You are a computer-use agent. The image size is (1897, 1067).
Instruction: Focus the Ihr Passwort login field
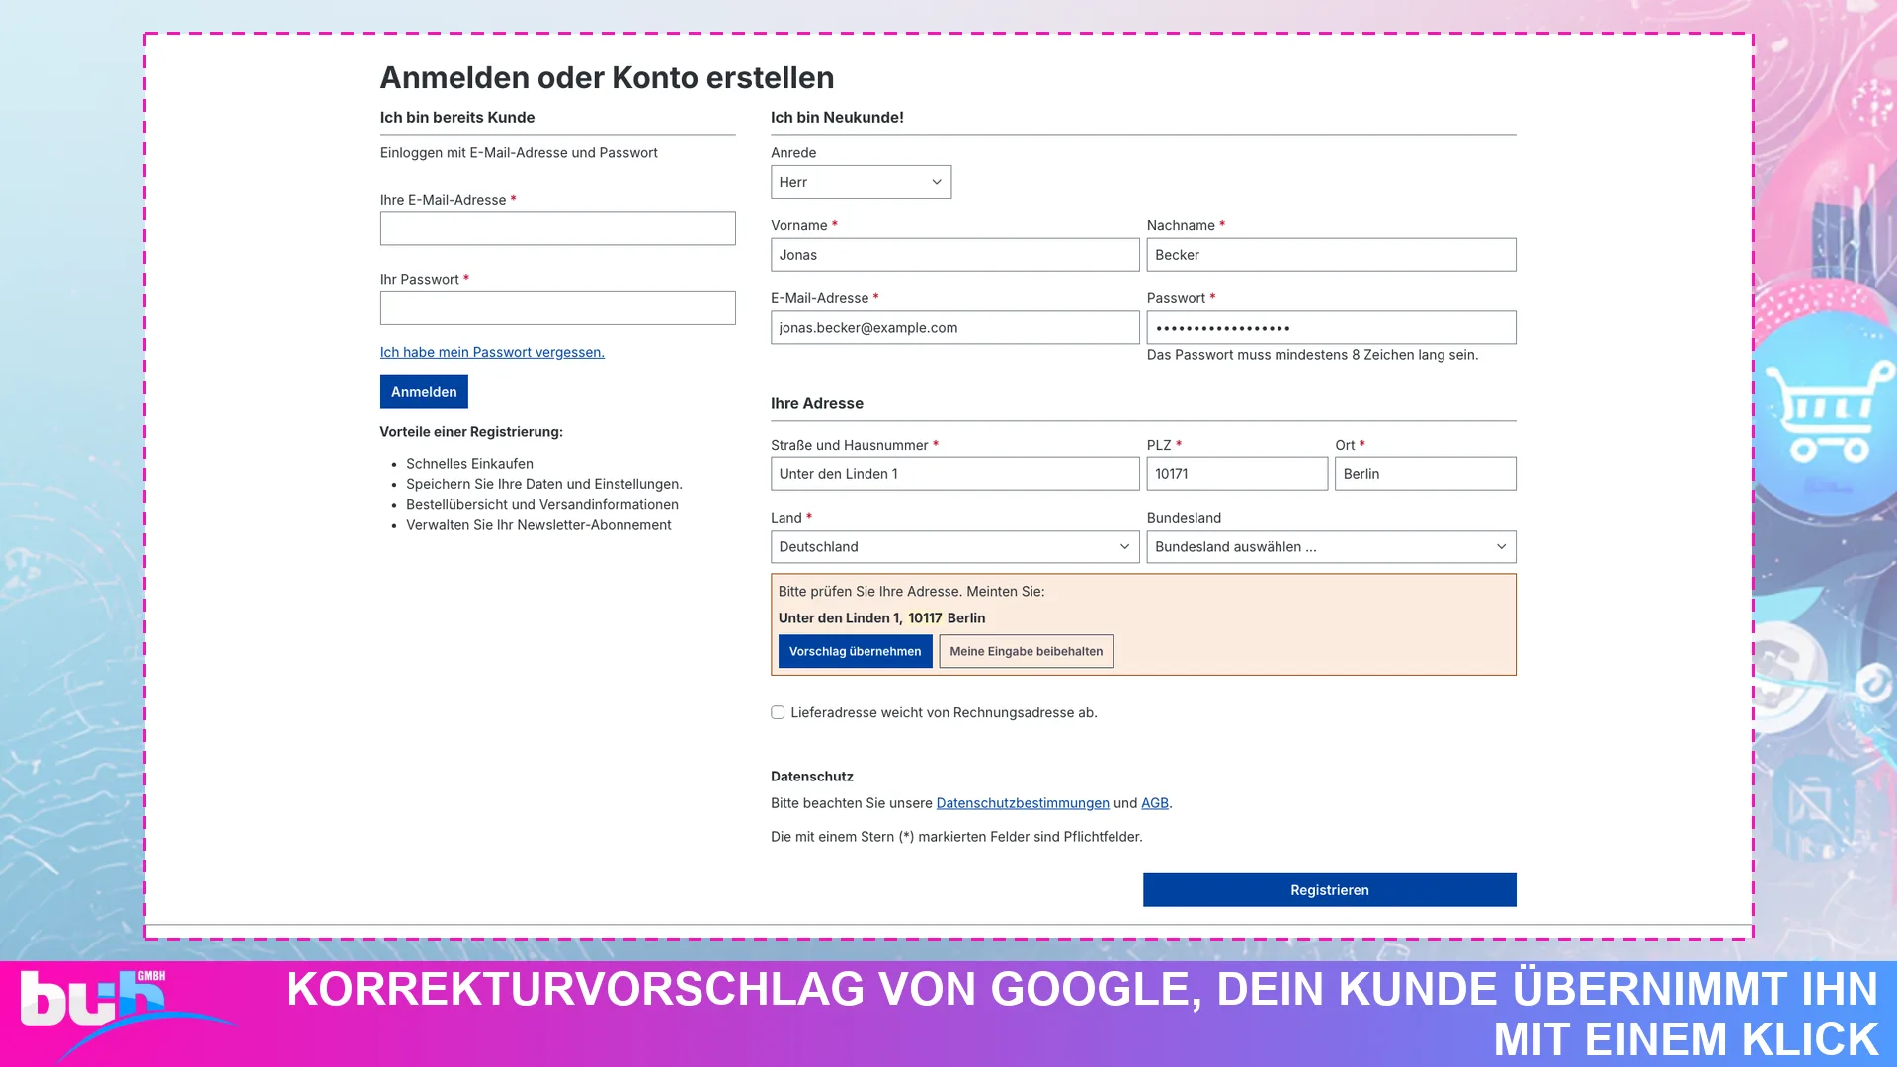(x=557, y=308)
